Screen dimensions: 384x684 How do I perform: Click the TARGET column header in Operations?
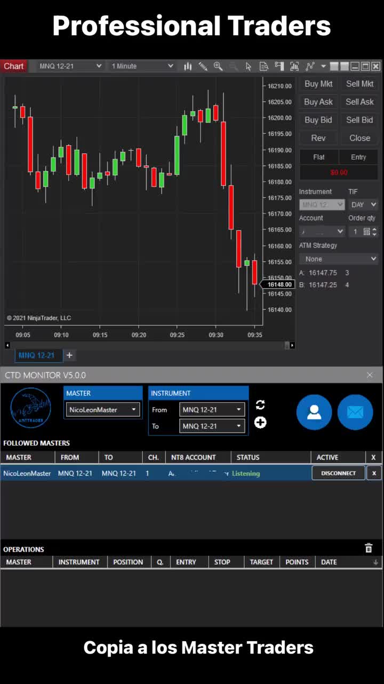(x=261, y=562)
